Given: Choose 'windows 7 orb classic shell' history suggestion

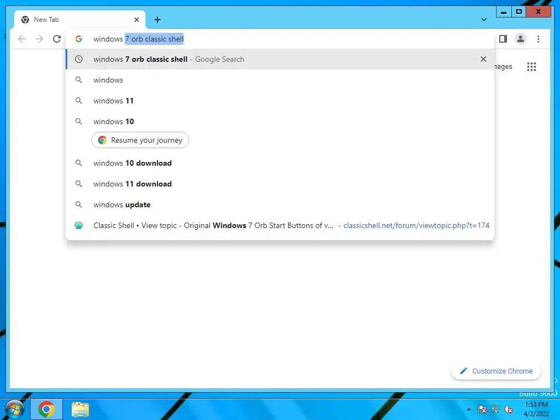Looking at the screenshot, I should tap(280, 59).
